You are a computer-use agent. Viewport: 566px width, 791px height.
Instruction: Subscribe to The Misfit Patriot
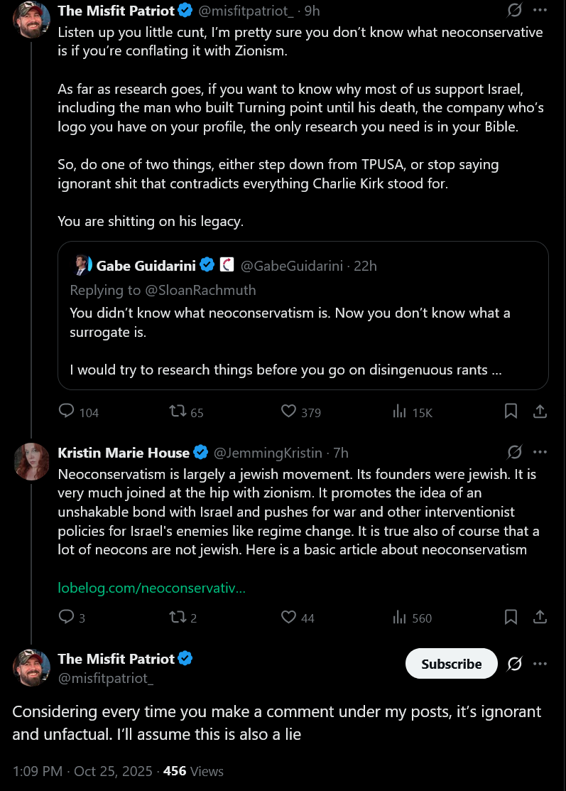(451, 664)
